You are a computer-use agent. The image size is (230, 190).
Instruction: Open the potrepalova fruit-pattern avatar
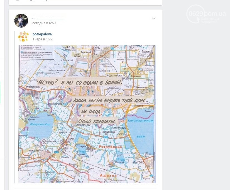23,36
